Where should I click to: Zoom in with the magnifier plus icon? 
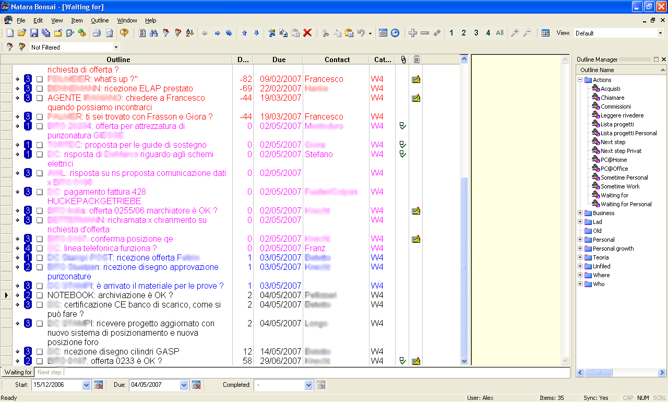point(515,33)
